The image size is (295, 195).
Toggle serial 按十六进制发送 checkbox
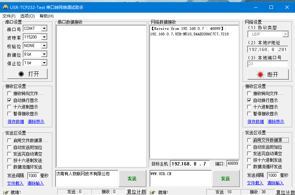point(9,160)
